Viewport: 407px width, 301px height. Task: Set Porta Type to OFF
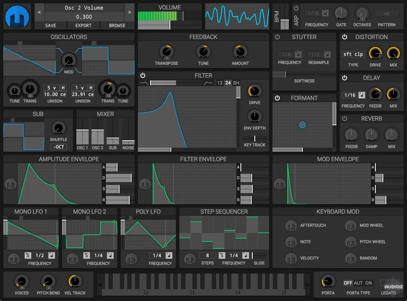[348, 283]
